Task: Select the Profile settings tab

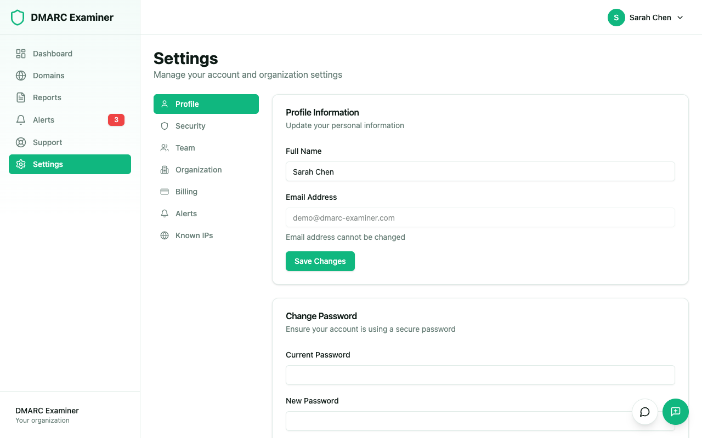Action: [206, 104]
